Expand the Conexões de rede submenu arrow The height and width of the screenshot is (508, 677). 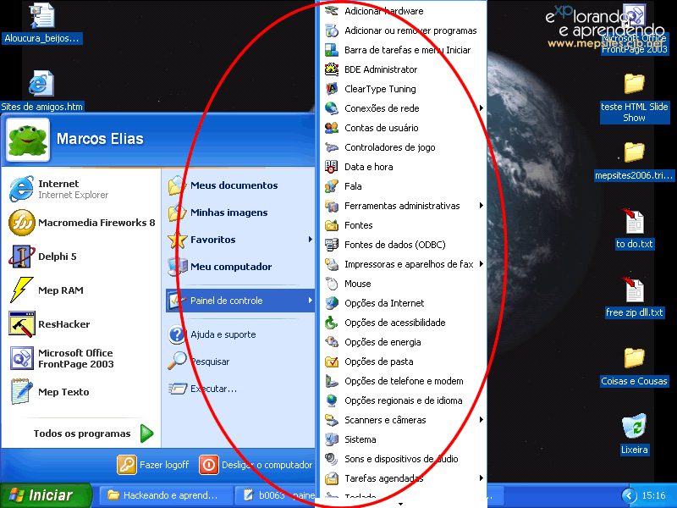481,108
